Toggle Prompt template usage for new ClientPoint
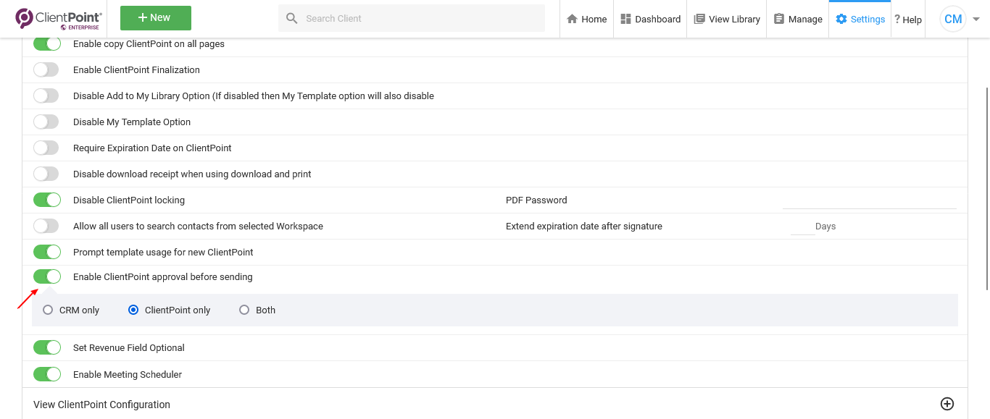990x419 pixels. click(x=47, y=253)
